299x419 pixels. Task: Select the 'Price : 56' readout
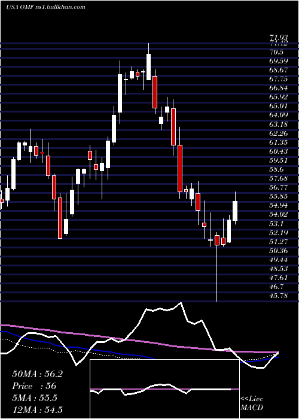coord(34,386)
